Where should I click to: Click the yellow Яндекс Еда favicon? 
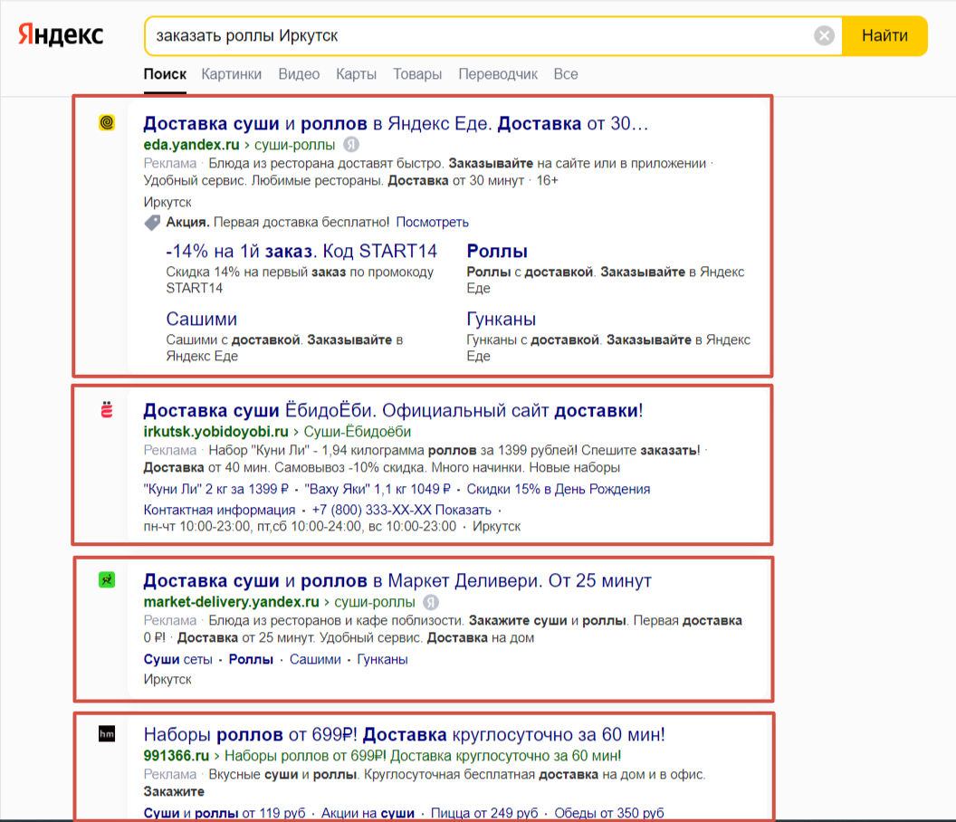click(107, 122)
